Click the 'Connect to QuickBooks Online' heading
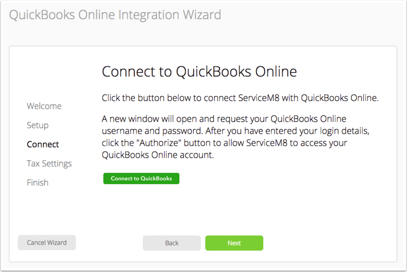This screenshot has width=407, height=272. click(199, 72)
